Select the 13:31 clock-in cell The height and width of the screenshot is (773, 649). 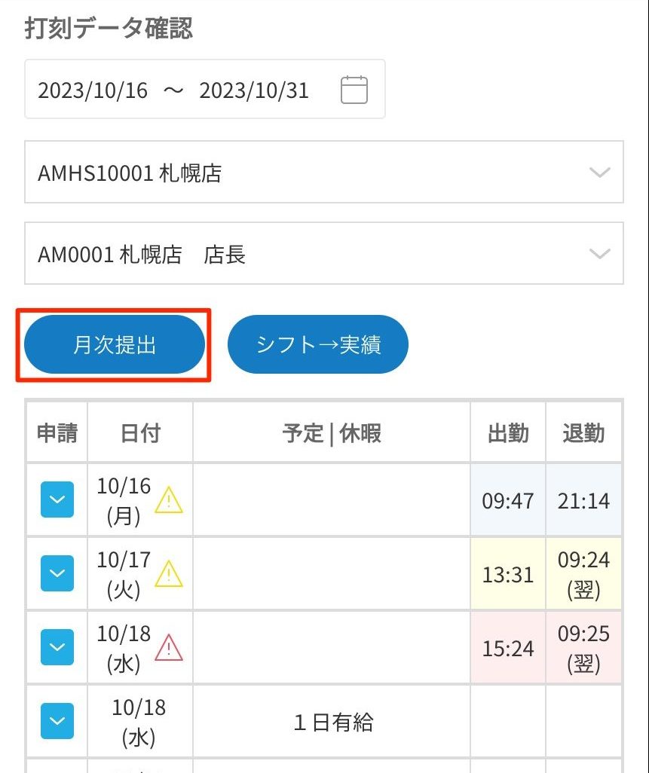click(507, 574)
